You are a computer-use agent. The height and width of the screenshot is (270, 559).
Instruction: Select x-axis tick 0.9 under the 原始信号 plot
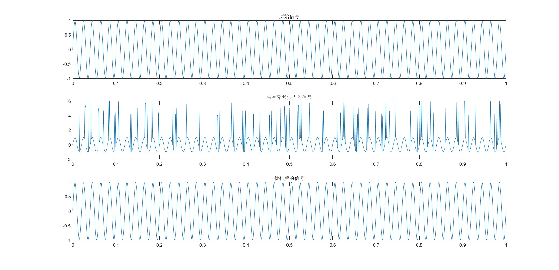(463, 84)
